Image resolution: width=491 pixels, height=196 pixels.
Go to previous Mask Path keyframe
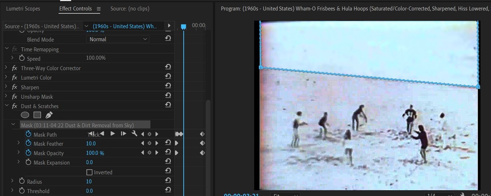click(x=142, y=134)
